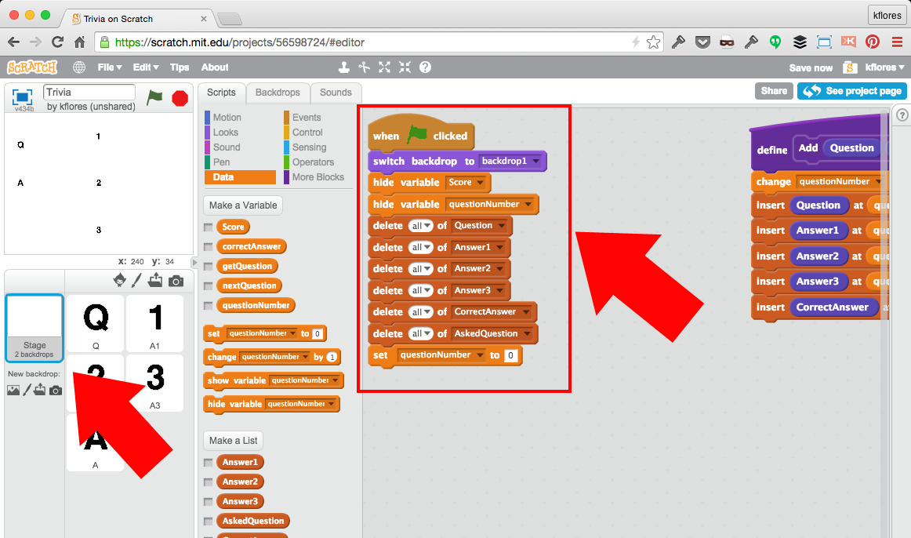Open the kflores account dropdown in Scratch bar
Image resolution: width=911 pixels, height=538 pixels.
click(885, 67)
